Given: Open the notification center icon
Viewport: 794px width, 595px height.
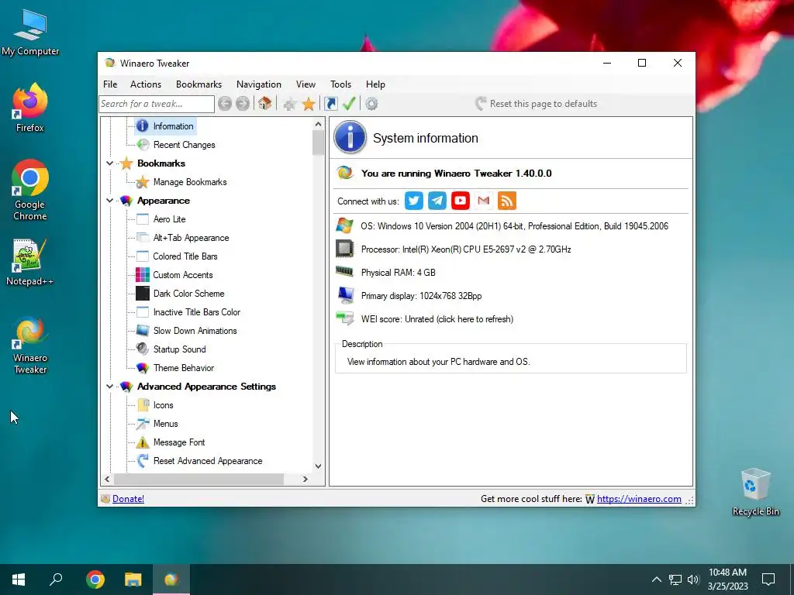Looking at the screenshot, I should click(768, 580).
